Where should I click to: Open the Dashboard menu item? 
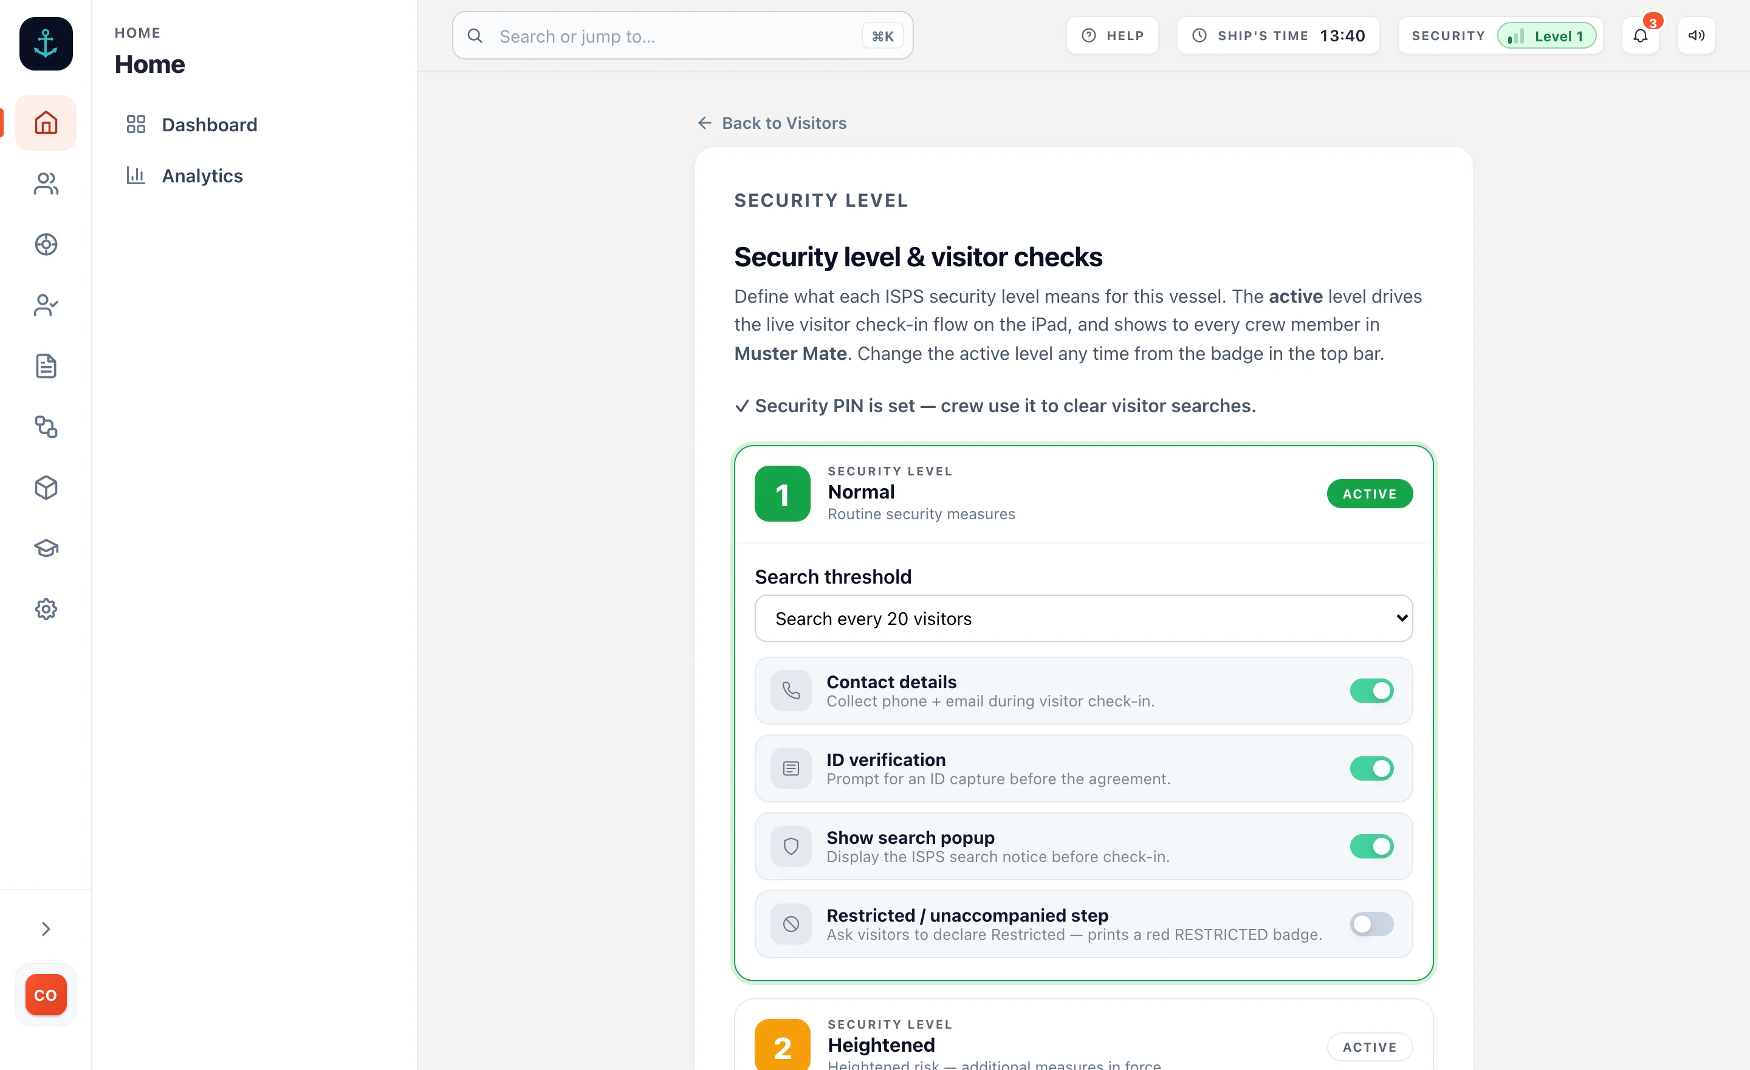tap(210, 125)
